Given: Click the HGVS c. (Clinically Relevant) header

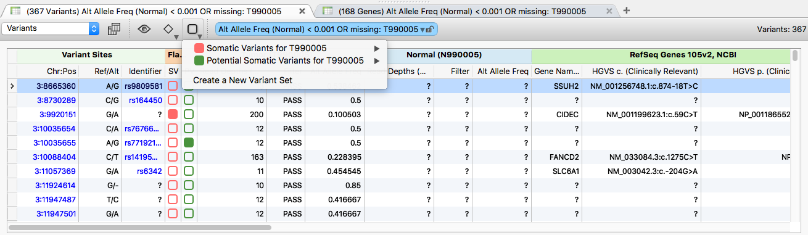Looking at the screenshot, I should (641, 71).
